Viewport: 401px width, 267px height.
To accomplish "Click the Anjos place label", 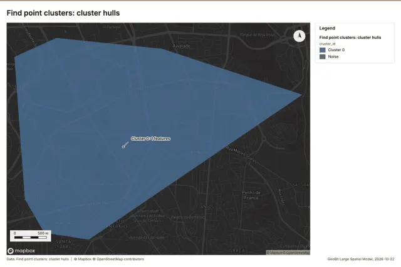I will point(207,206).
